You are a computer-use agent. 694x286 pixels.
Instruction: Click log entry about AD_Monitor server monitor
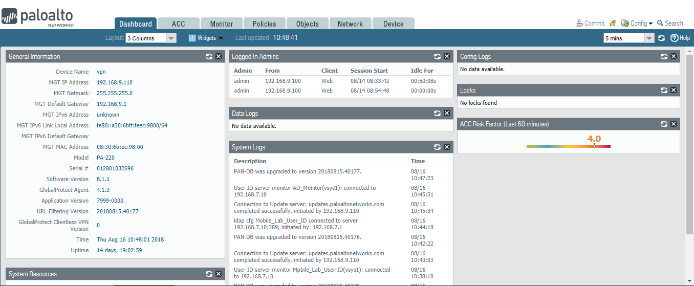point(305,191)
